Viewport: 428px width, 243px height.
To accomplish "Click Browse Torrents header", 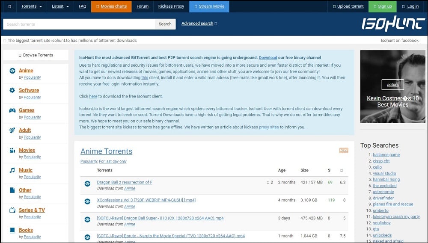I will point(36,55).
